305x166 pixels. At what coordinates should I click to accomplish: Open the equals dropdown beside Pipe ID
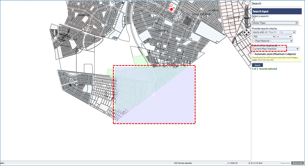pos(288,32)
